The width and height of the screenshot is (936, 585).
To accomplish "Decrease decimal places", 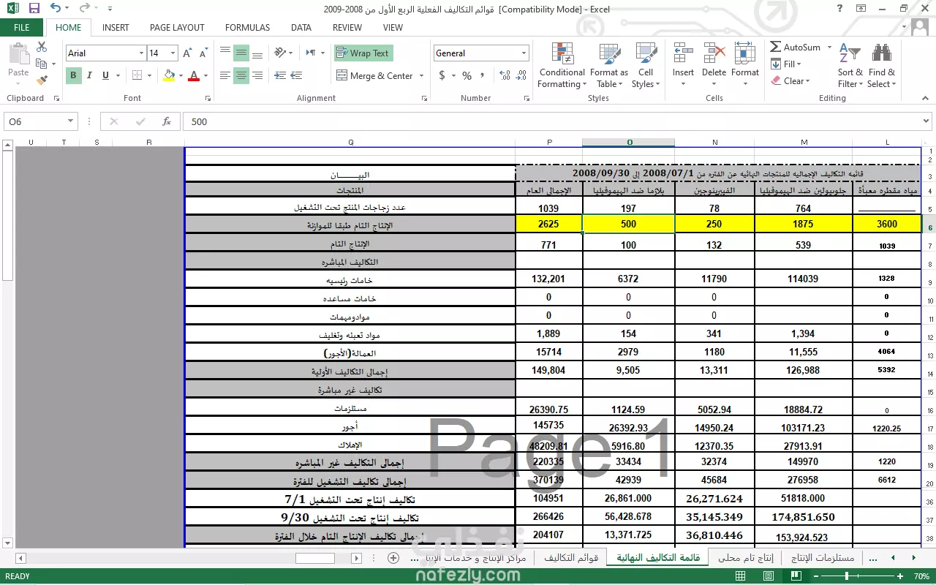I will [519, 75].
